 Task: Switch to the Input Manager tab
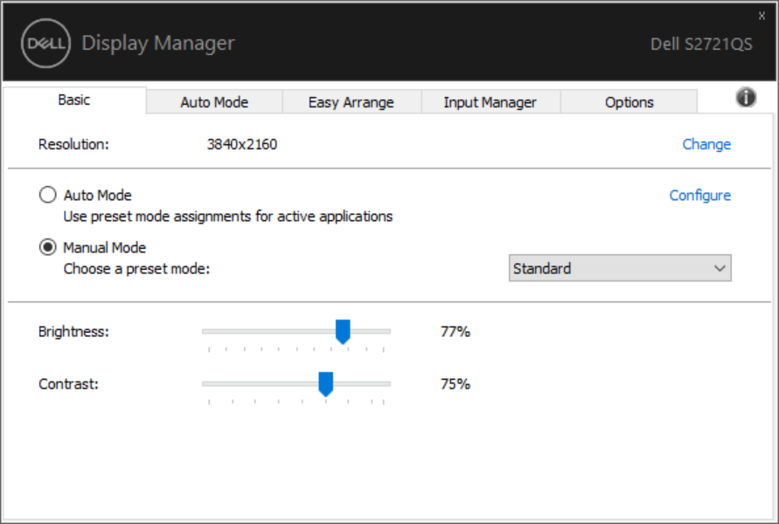(x=490, y=102)
